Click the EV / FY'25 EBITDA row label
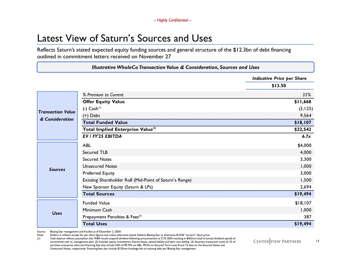Screen dimensions: 345x266 point(102,136)
